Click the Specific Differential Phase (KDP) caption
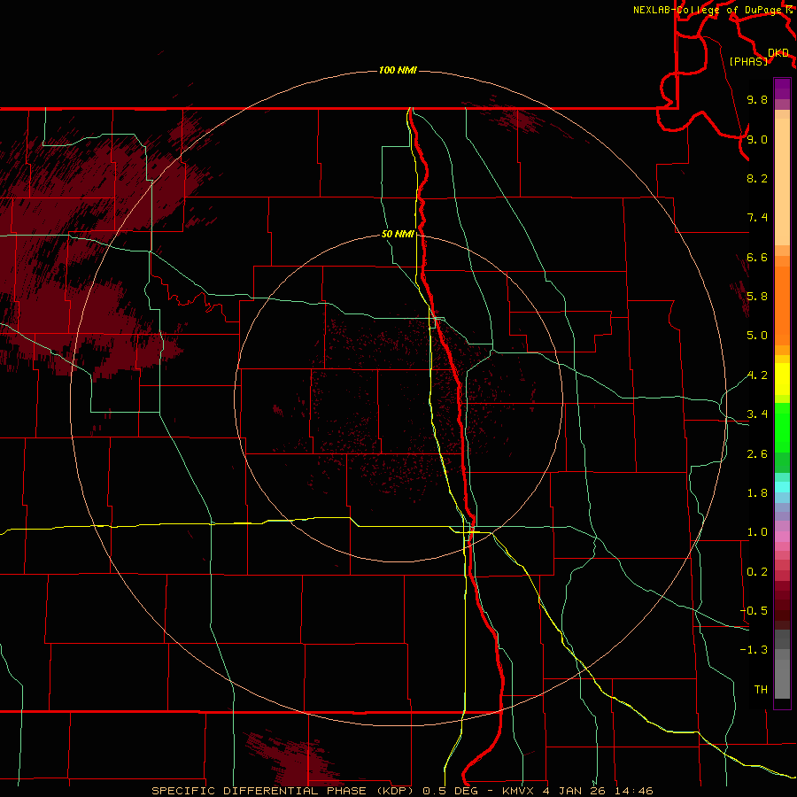 click(x=284, y=791)
